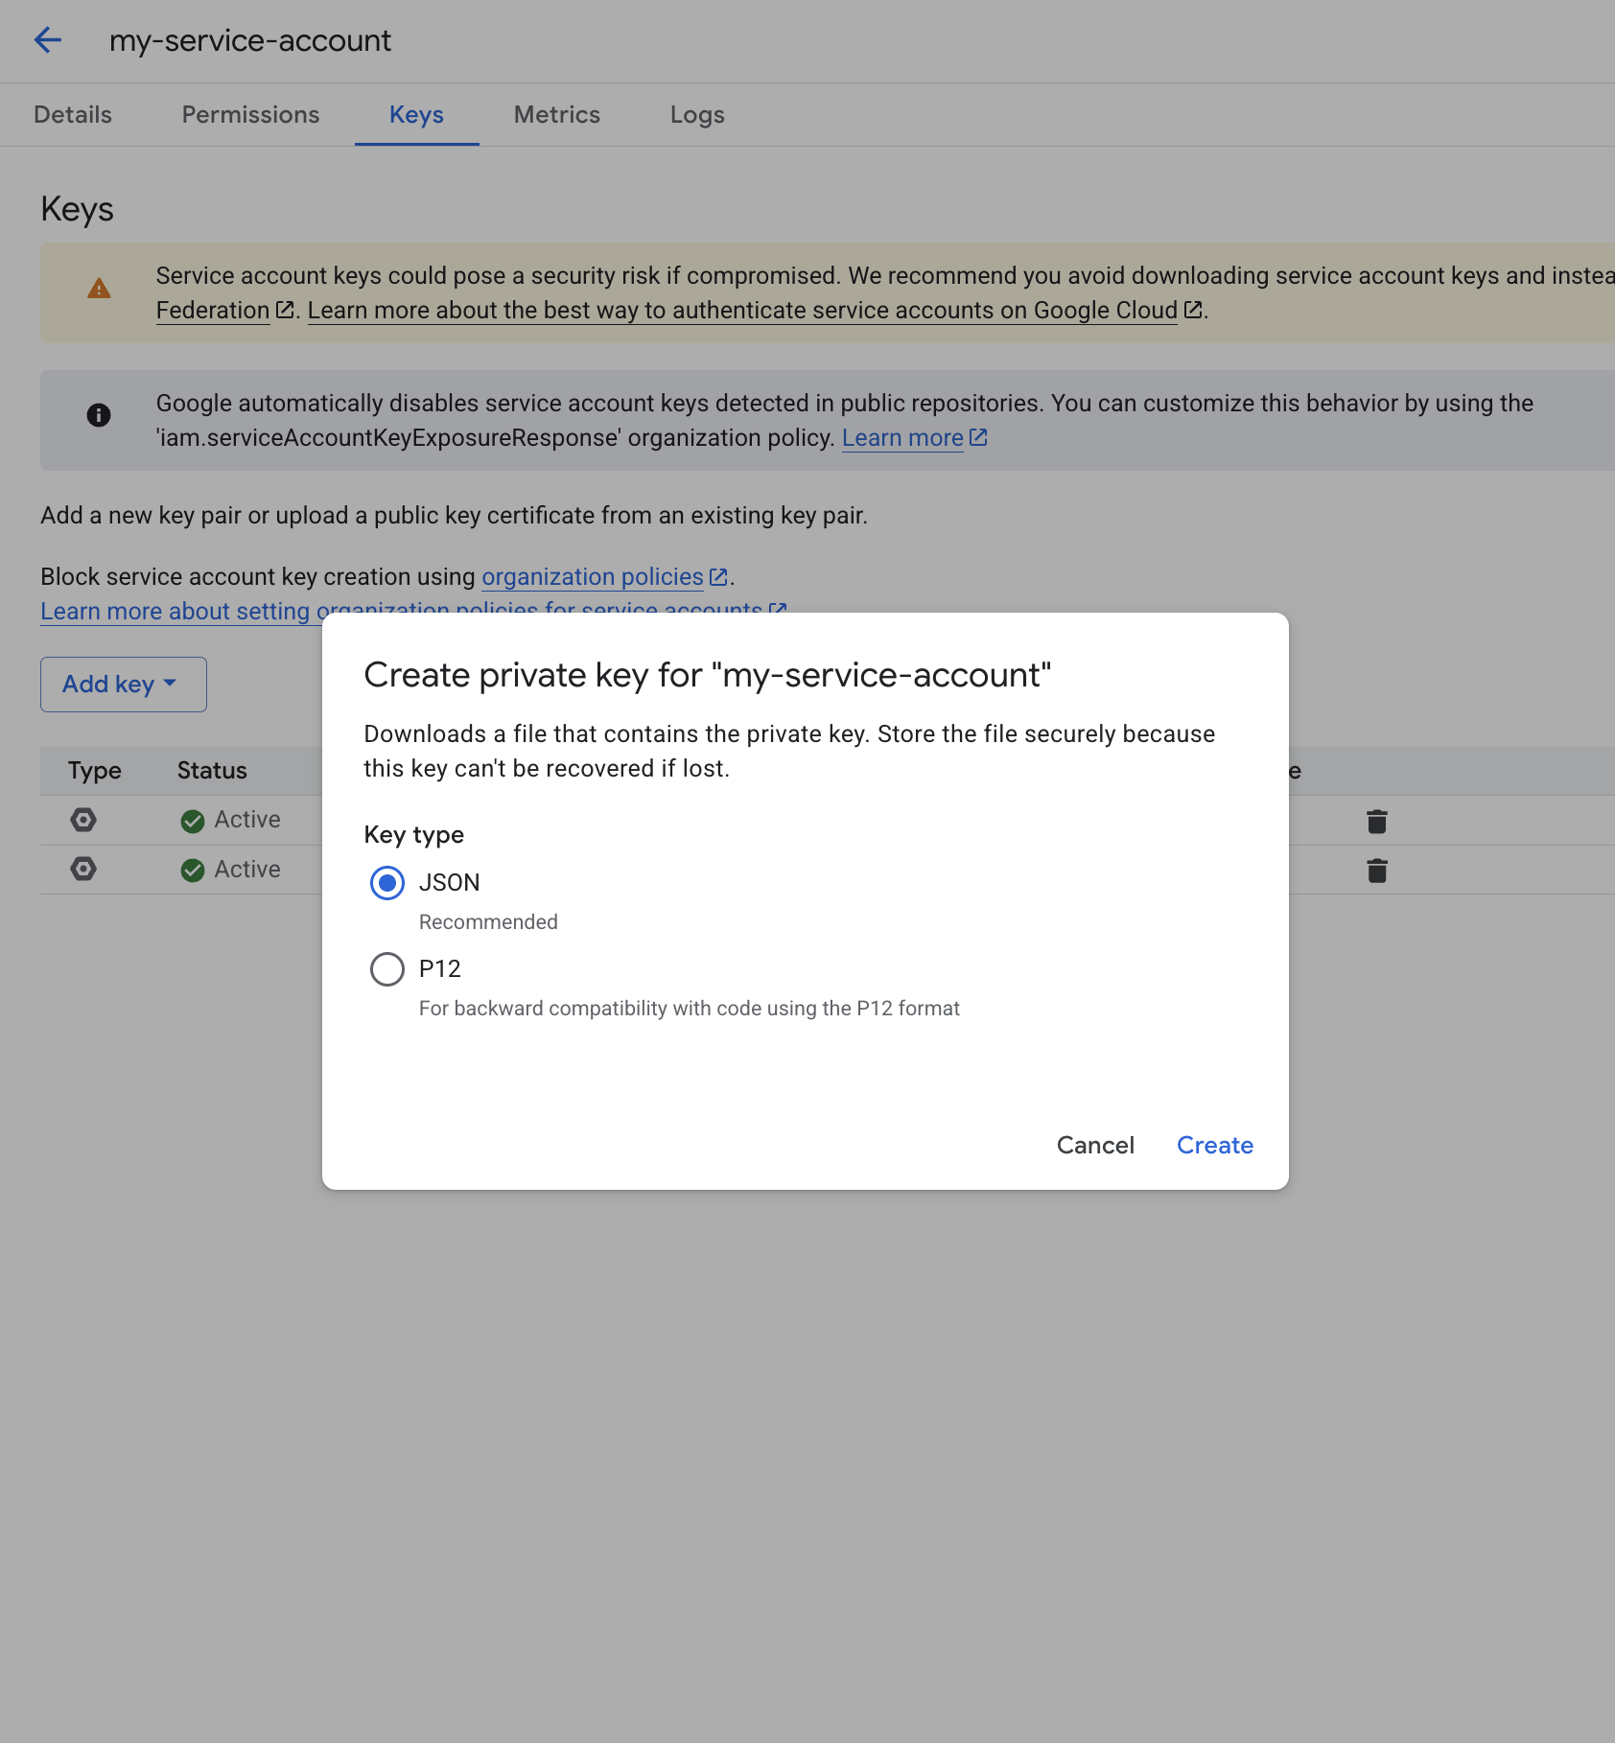1615x1743 pixels.
Task: Click first row green Active checkmark
Action: [193, 821]
